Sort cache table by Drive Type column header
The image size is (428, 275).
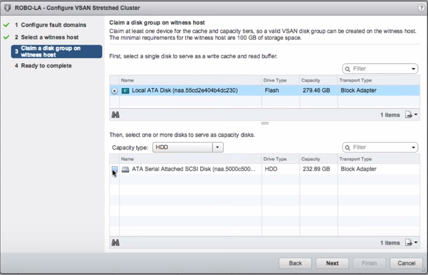pos(281,80)
